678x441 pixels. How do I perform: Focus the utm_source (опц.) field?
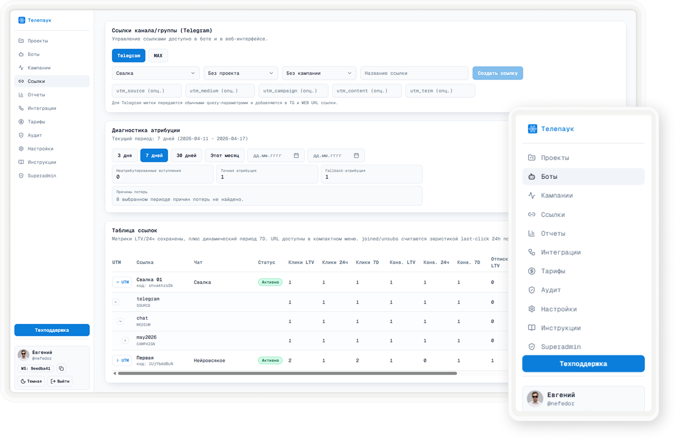click(147, 91)
